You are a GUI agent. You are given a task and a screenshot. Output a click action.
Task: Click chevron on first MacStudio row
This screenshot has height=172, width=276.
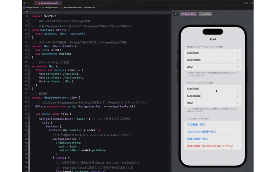[x=238, y=60]
